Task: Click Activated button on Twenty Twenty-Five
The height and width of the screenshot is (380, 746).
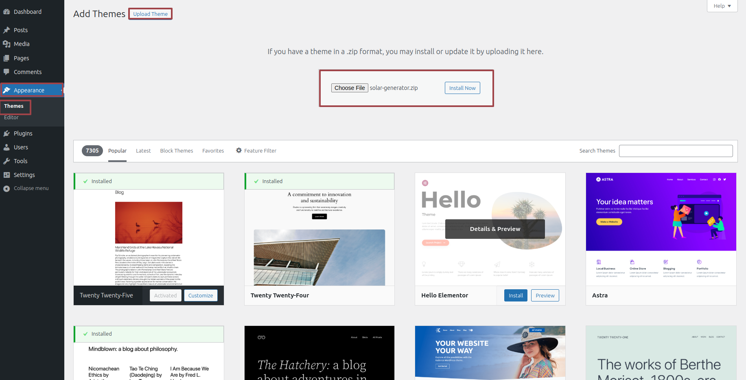Action: pos(165,295)
